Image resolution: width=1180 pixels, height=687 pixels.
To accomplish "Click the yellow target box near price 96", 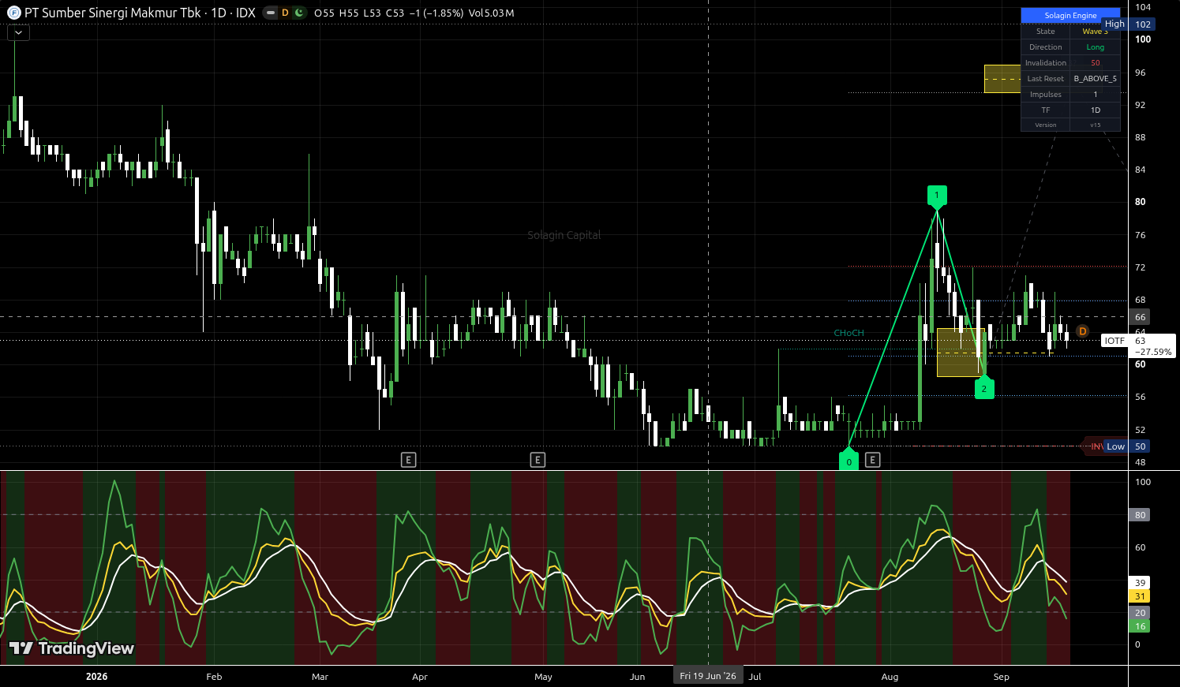I will [x=1002, y=79].
